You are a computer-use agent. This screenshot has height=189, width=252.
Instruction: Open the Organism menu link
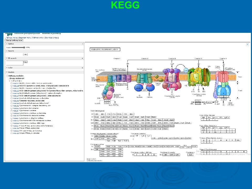25,38
